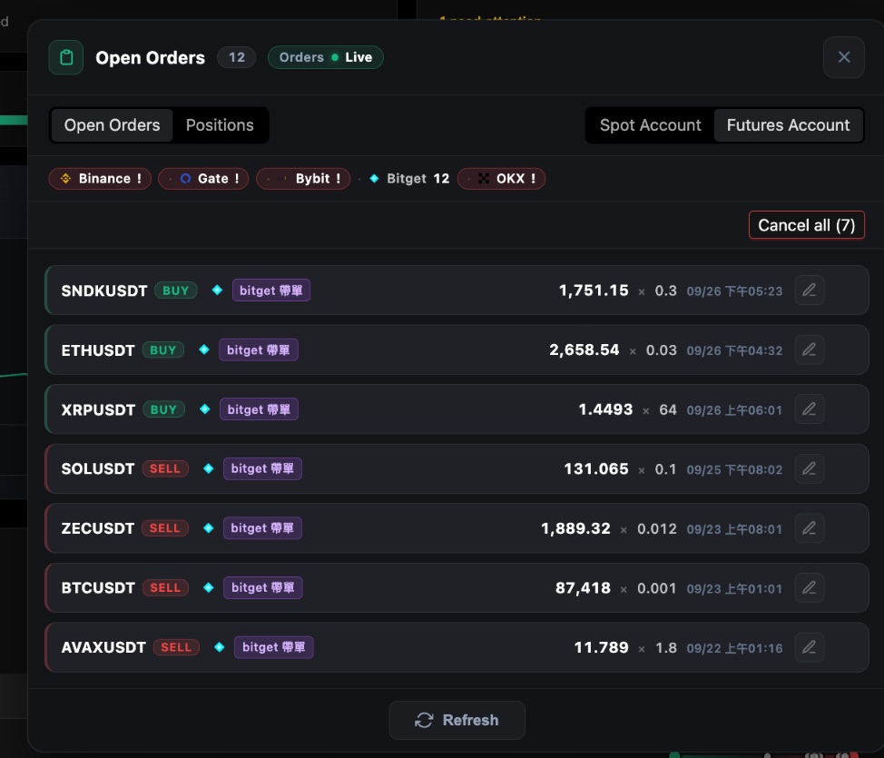Filter orders by Binance exchange

coord(100,179)
